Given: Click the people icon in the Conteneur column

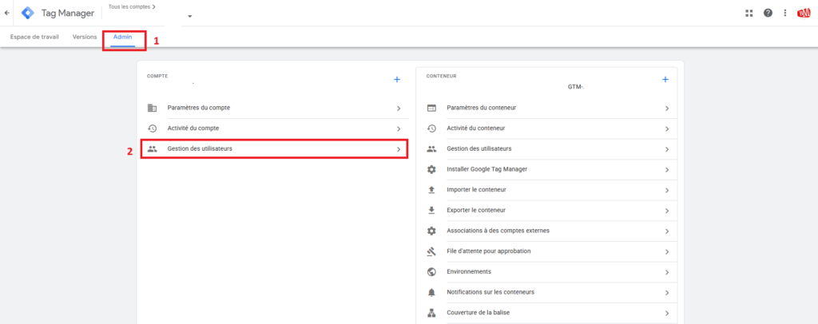Looking at the screenshot, I should click(x=431, y=149).
